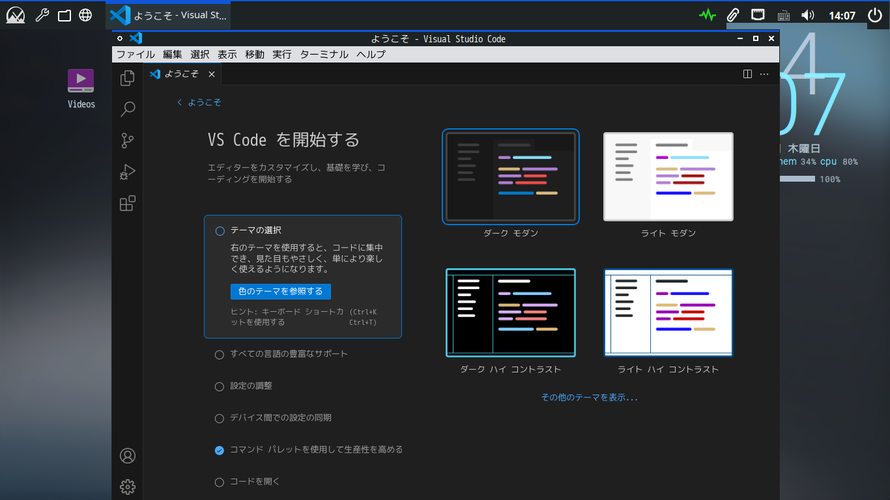Open the 編集 menu
890x500 pixels.
[x=173, y=55]
